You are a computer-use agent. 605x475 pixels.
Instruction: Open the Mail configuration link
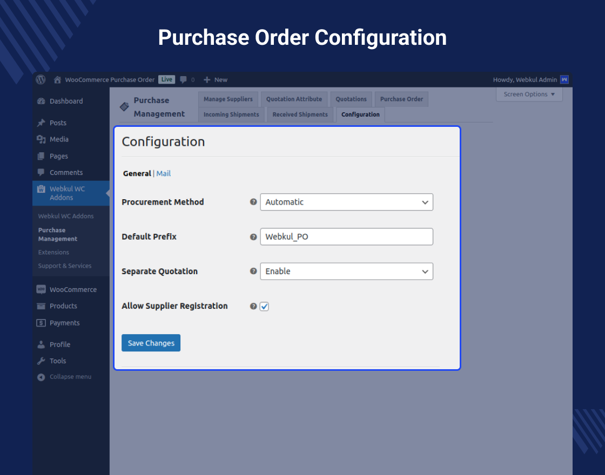[163, 173]
